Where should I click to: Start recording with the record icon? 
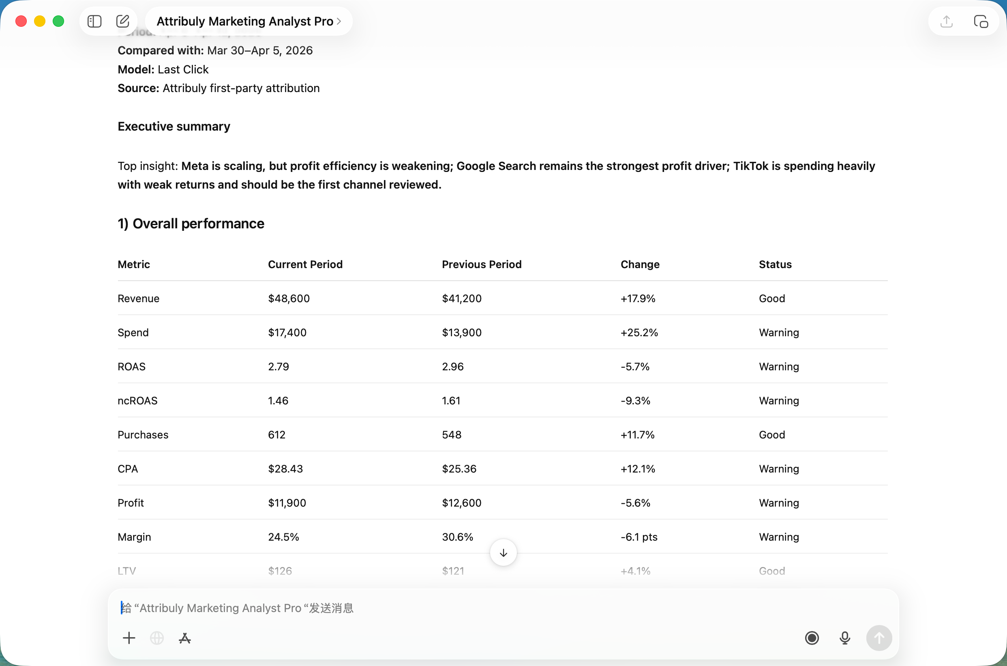pyautogui.click(x=812, y=638)
